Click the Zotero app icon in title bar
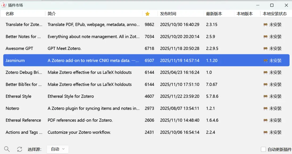 [x=4, y=5]
